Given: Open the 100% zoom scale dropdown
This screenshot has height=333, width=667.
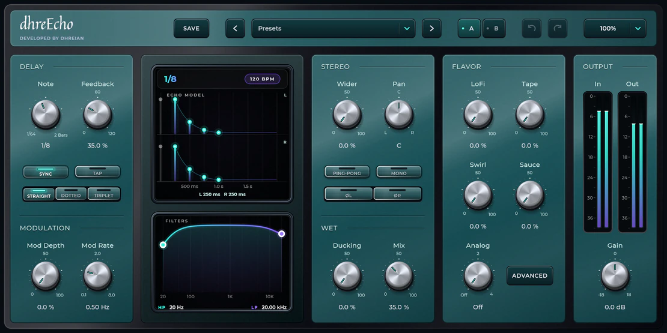Looking at the screenshot, I should click(615, 28).
